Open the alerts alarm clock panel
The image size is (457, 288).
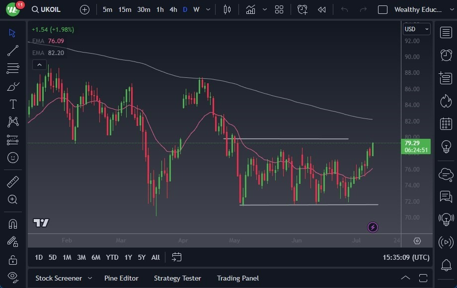coord(446,55)
